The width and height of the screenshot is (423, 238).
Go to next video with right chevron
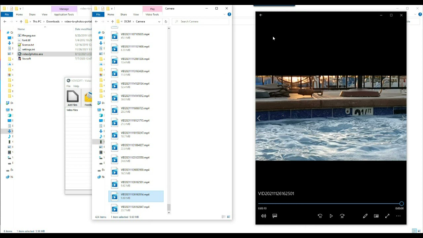click(x=403, y=118)
